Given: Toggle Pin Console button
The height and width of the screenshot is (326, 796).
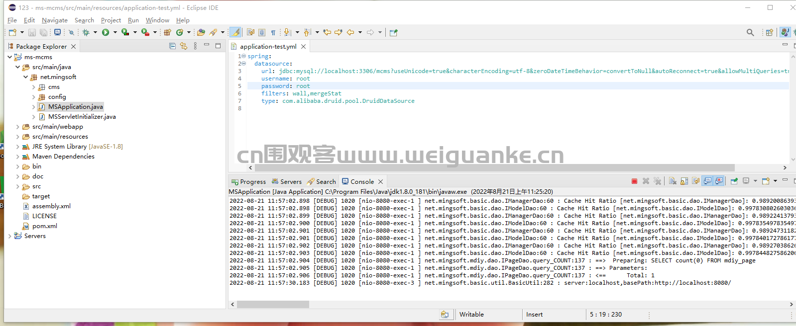Looking at the screenshot, I should tap(734, 181).
